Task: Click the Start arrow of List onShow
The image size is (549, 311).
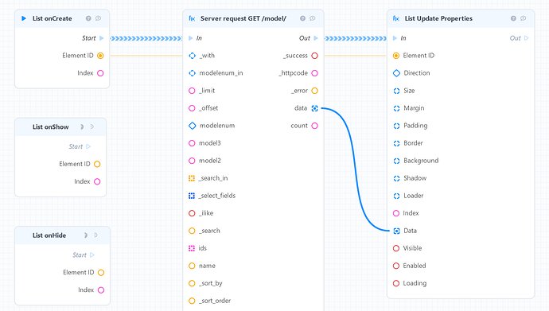Action: [x=88, y=146]
